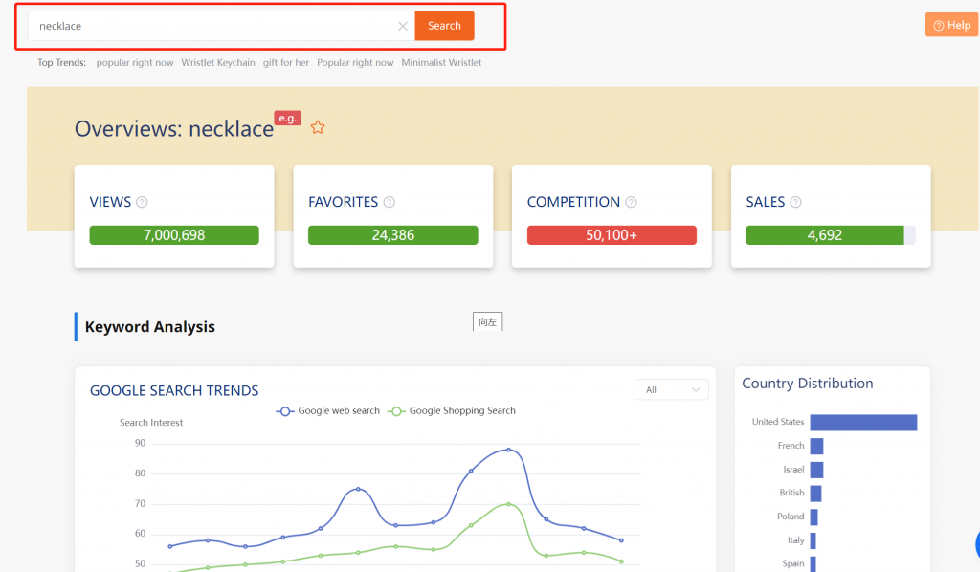Click the VIEWS help question icon
The width and height of the screenshot is (980, 572).
pos(142,202)
